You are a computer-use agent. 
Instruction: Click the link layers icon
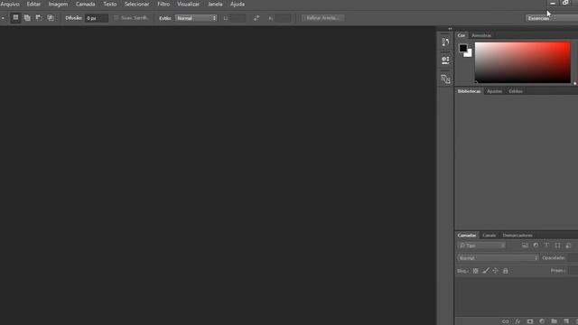click(506, 321)
